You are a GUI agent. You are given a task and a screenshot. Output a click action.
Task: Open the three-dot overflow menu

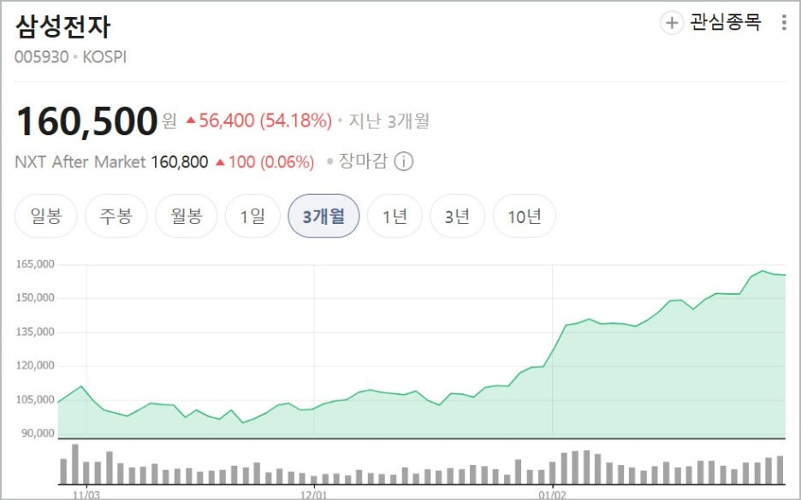tap(784, 22)
